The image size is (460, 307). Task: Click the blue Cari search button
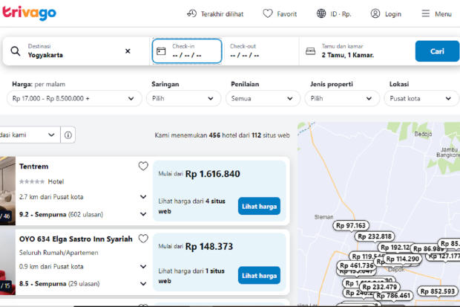[x=437, y=51]
